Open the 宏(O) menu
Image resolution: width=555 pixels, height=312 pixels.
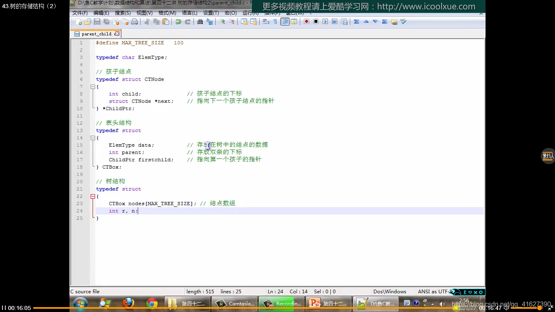(230, 13)
